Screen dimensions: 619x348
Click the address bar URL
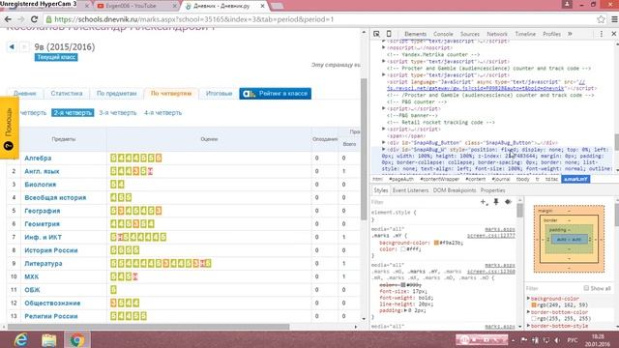coord(193,19)
